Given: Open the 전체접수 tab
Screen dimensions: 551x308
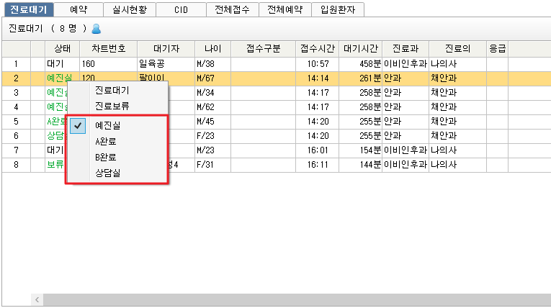Looking at the screenshot, I should pyautogui.click(x=232, y=9).
